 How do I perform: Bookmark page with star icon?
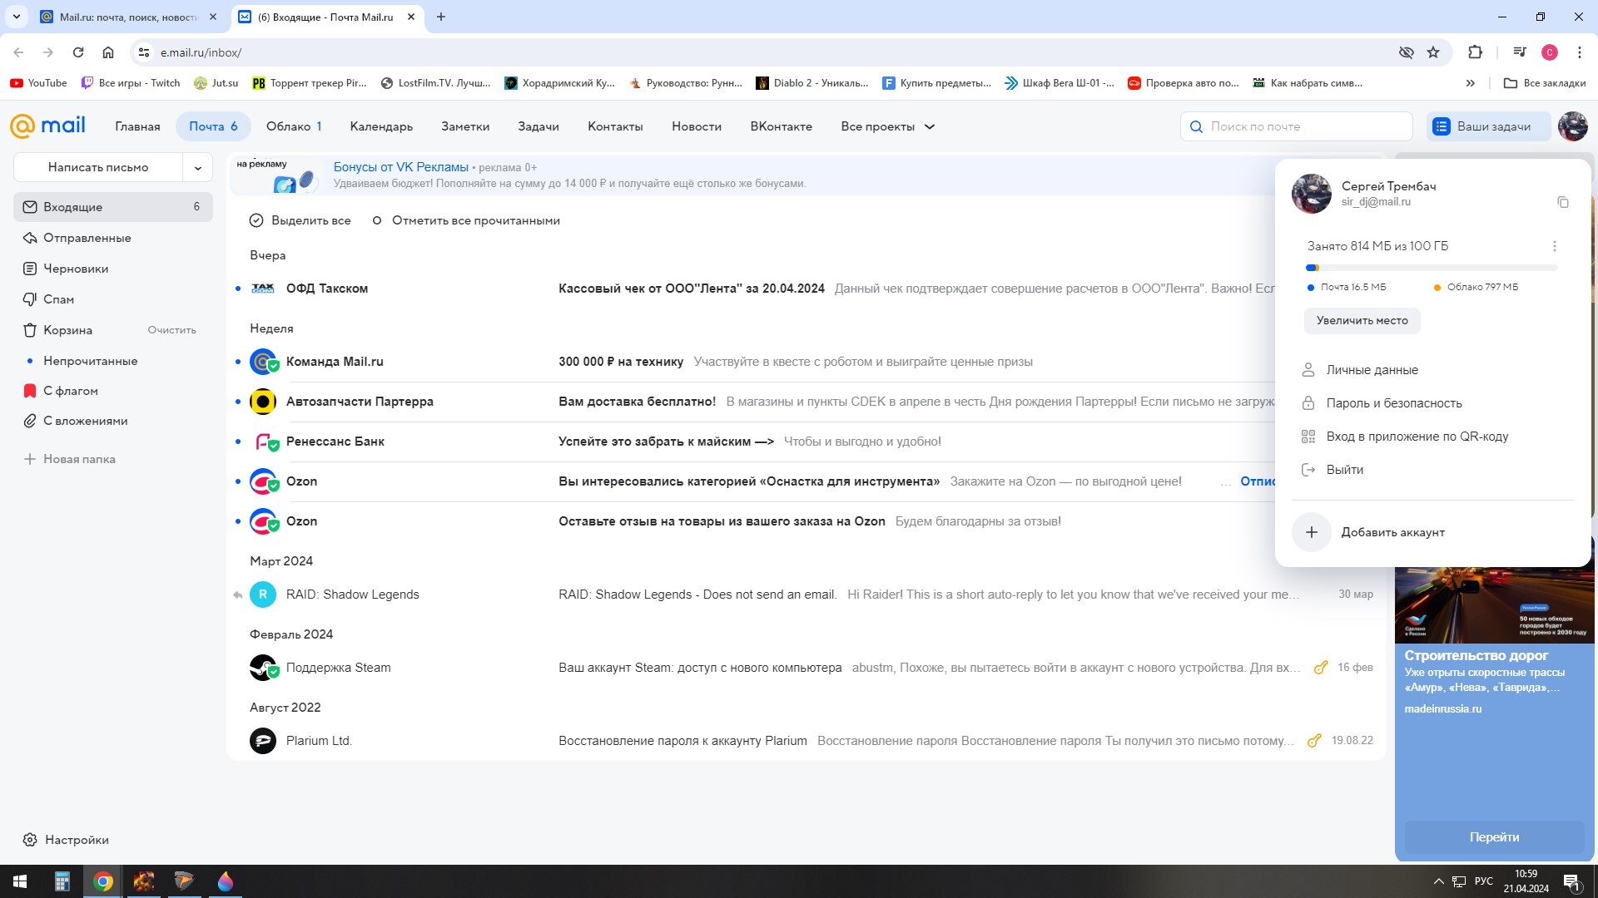1433,52
